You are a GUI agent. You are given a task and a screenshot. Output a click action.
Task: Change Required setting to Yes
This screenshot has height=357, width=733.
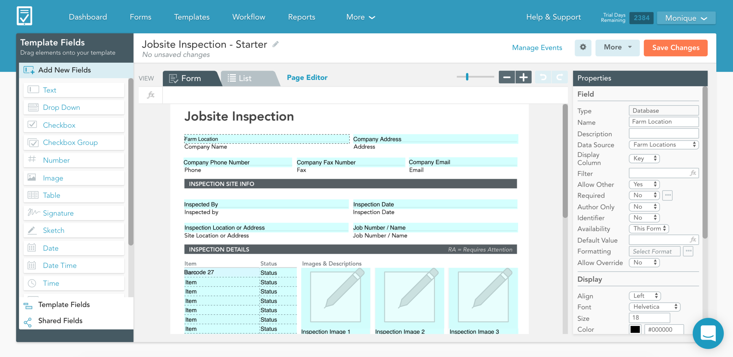pos(644,195)
